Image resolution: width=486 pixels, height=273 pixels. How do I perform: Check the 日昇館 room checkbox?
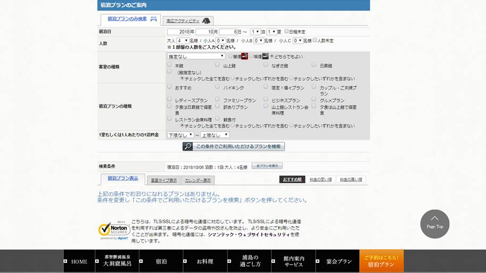[x=314, y=65]
